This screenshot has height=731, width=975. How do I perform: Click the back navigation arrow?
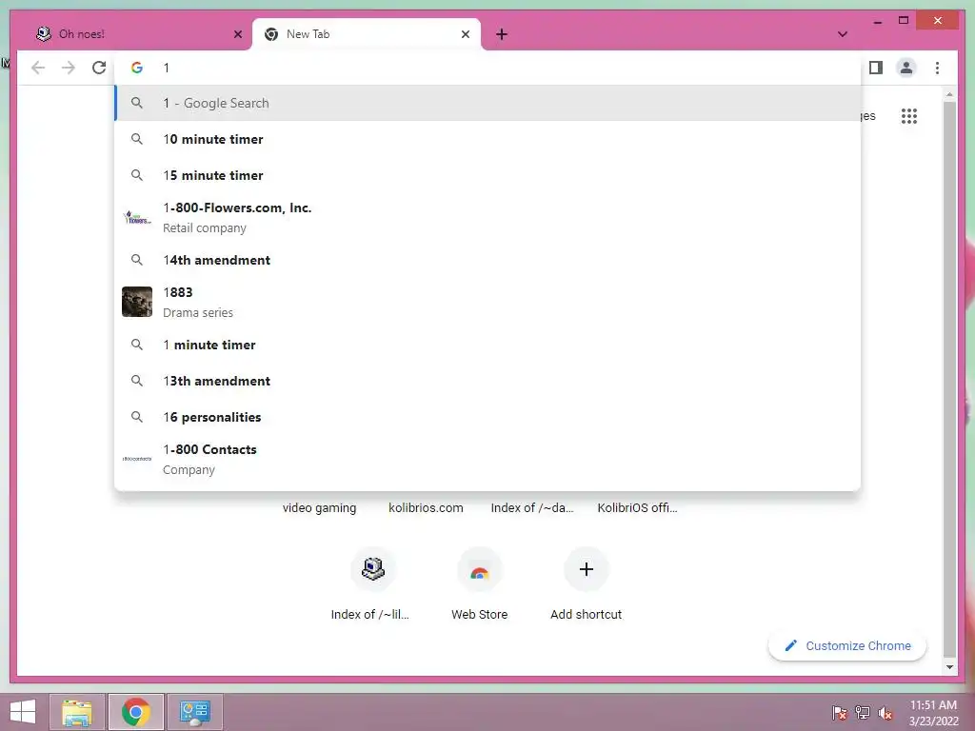pos(38,68)
